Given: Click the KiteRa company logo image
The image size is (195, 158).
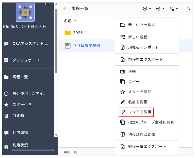Looking at the screenshot, I should pos(25,12).
